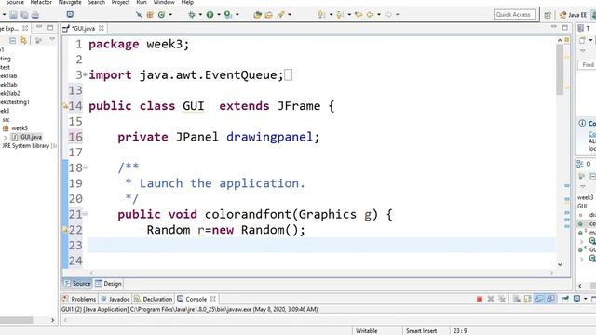Click the Next Annotation toolbar icon
The image size is (596, 335).
click(x=321, y=15)
